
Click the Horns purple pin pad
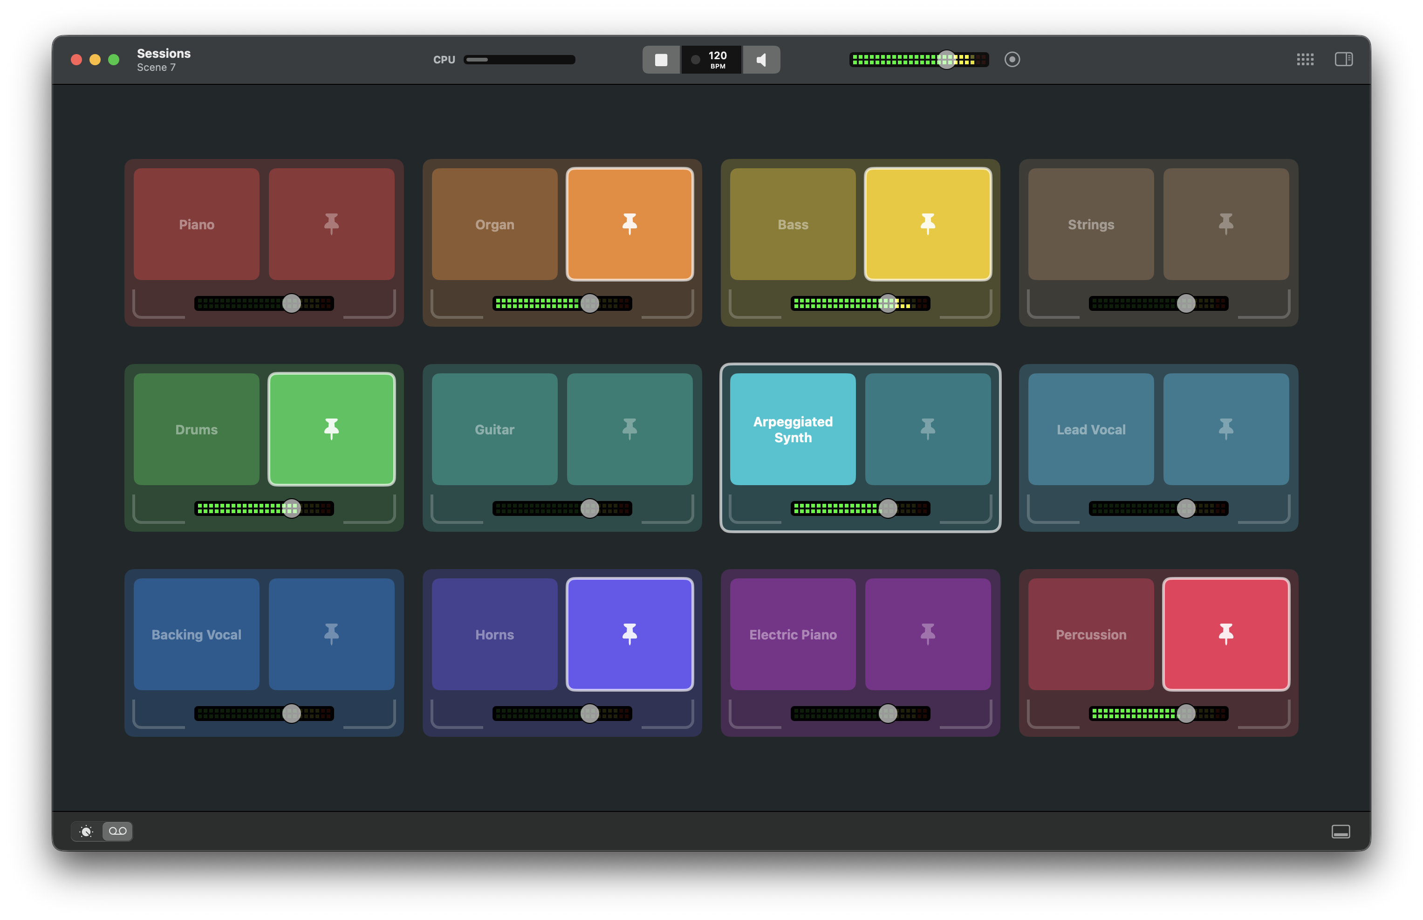point(629,634)
